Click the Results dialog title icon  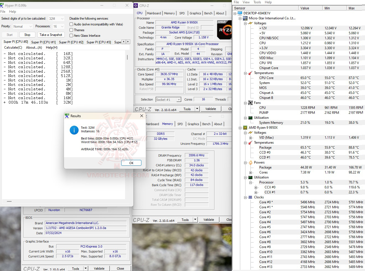67,116
